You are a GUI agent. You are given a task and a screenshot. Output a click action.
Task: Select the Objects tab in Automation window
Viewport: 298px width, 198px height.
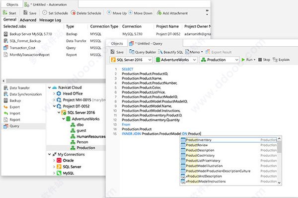coord(12,4)
